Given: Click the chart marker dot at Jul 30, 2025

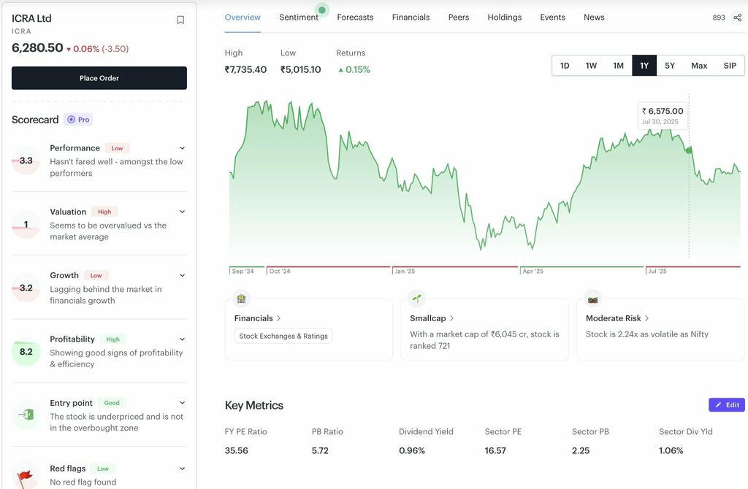Looking at the screenshot, I should (x=688, y=150).
